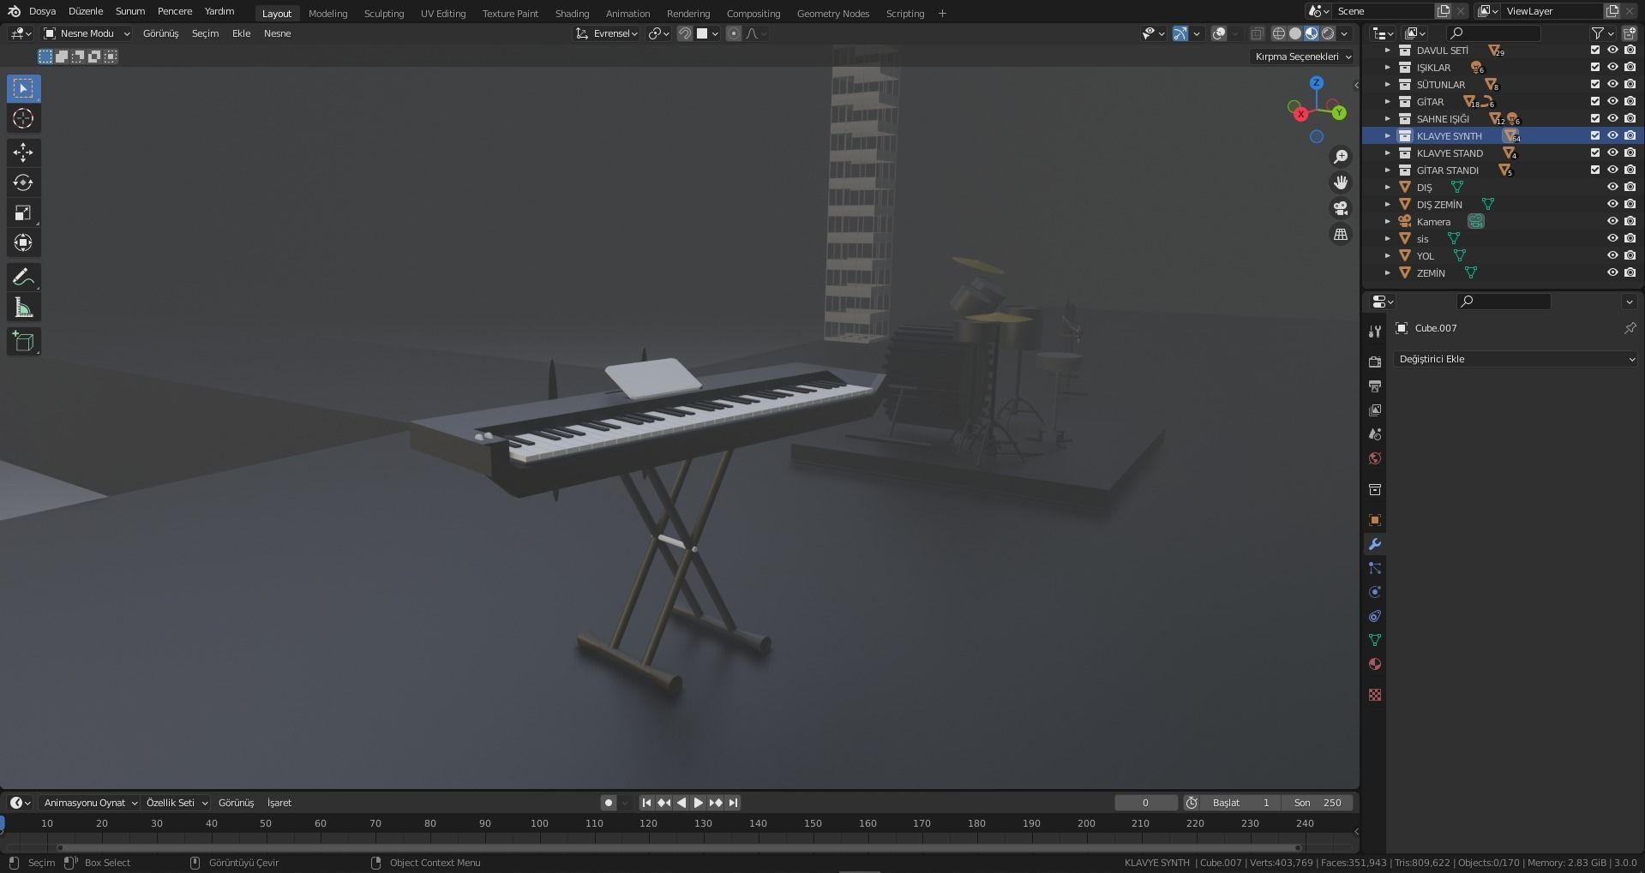The image size is (1645, 873).
Task: Select the Scale tool
Action: pyautogui.click(x=23, y=213)
